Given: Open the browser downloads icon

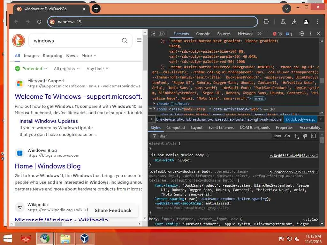Looking at the screenshot, I should pyautogui.click(x=294, y=22).
